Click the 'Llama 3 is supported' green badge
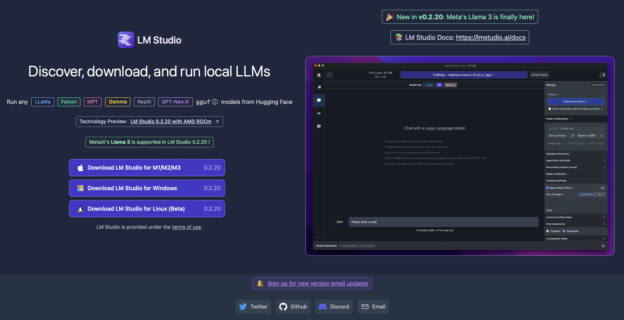The image size is (624, 320). [x=149, y=142]
